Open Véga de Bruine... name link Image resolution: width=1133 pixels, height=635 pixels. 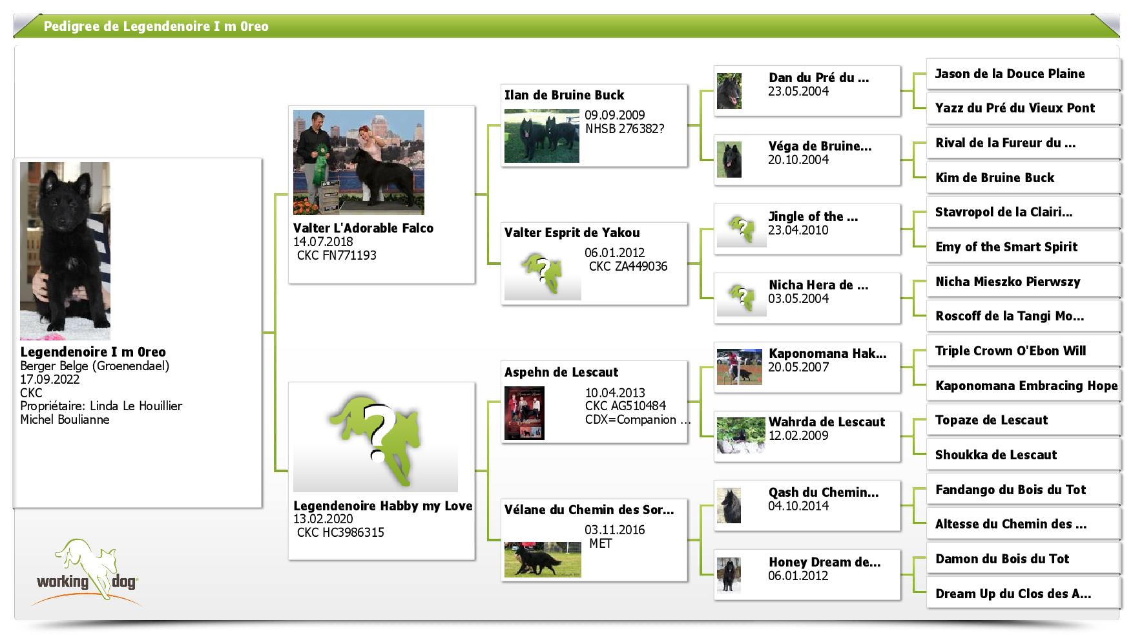point(820,146)
